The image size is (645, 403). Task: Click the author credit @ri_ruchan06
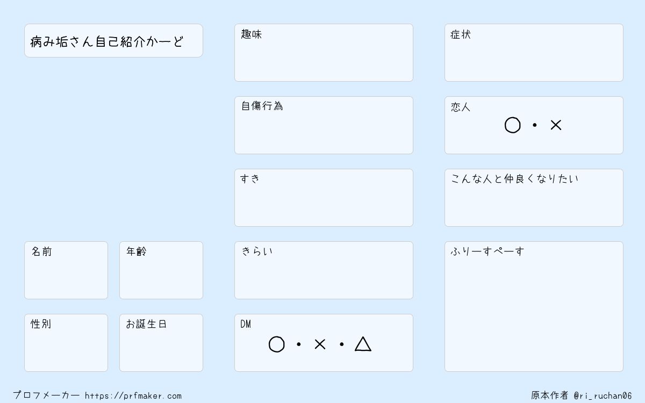tap(603, 395)
